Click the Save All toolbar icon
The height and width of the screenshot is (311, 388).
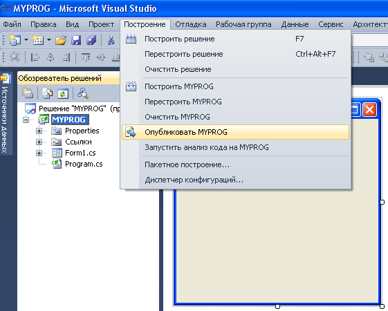click(91, 40)
